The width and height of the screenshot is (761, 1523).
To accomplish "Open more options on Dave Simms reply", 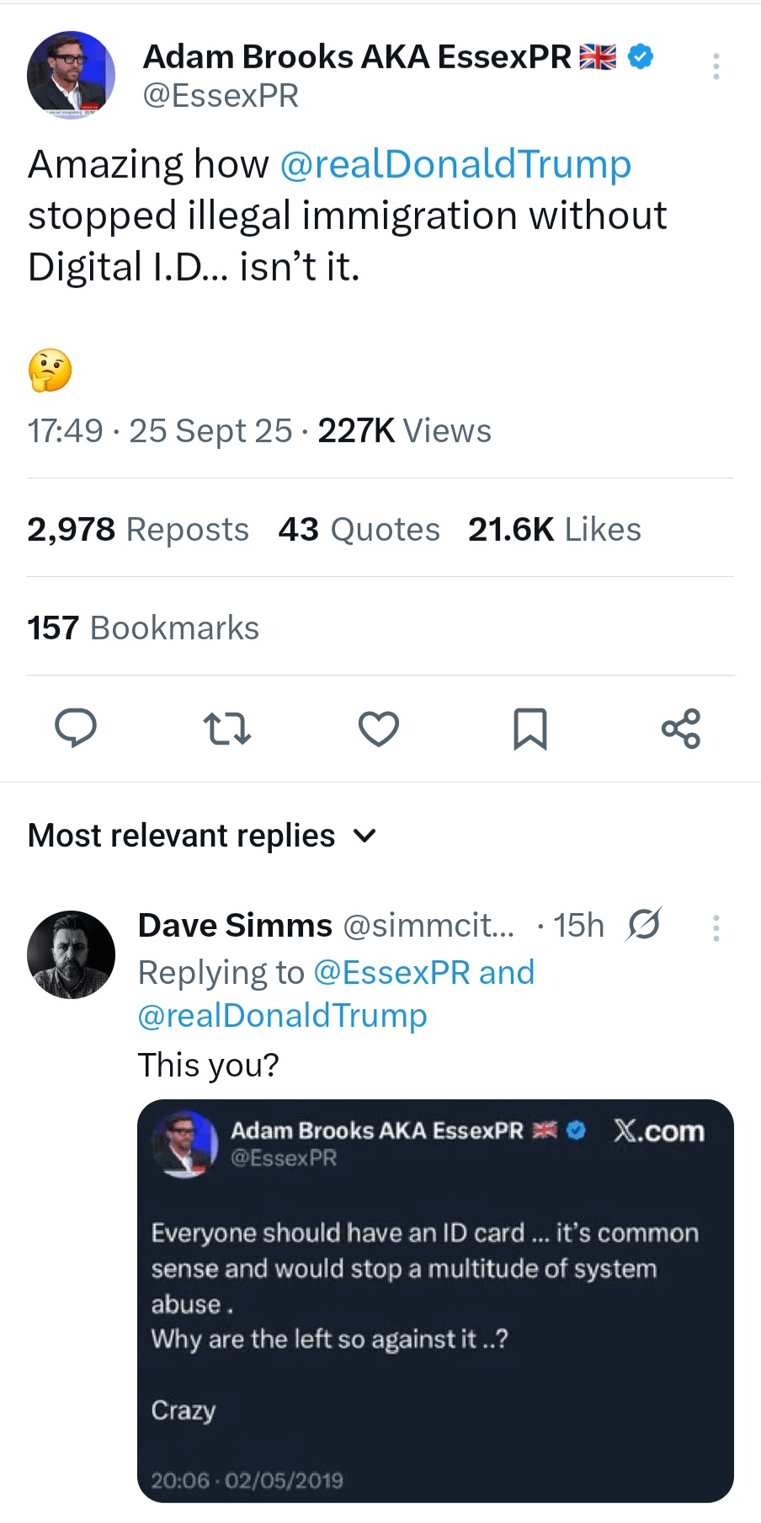I will click(x=716, y=927).
